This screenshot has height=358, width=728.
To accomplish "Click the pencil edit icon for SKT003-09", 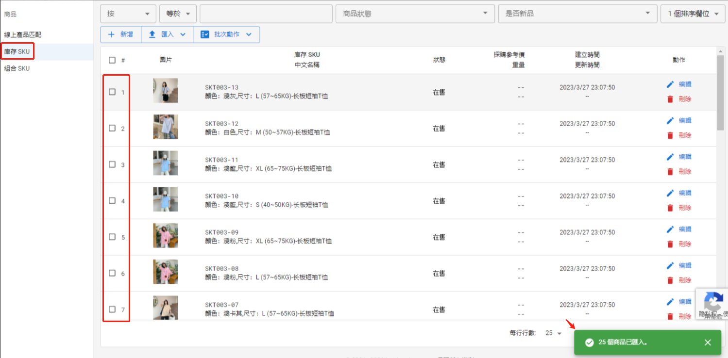I will click(670, 229).
